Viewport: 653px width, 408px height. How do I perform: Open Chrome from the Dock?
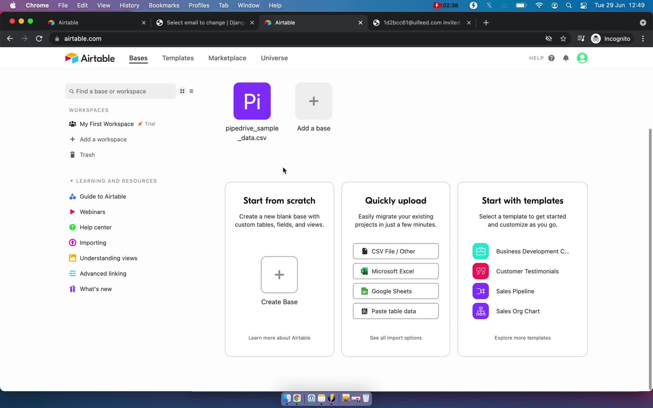297,398
